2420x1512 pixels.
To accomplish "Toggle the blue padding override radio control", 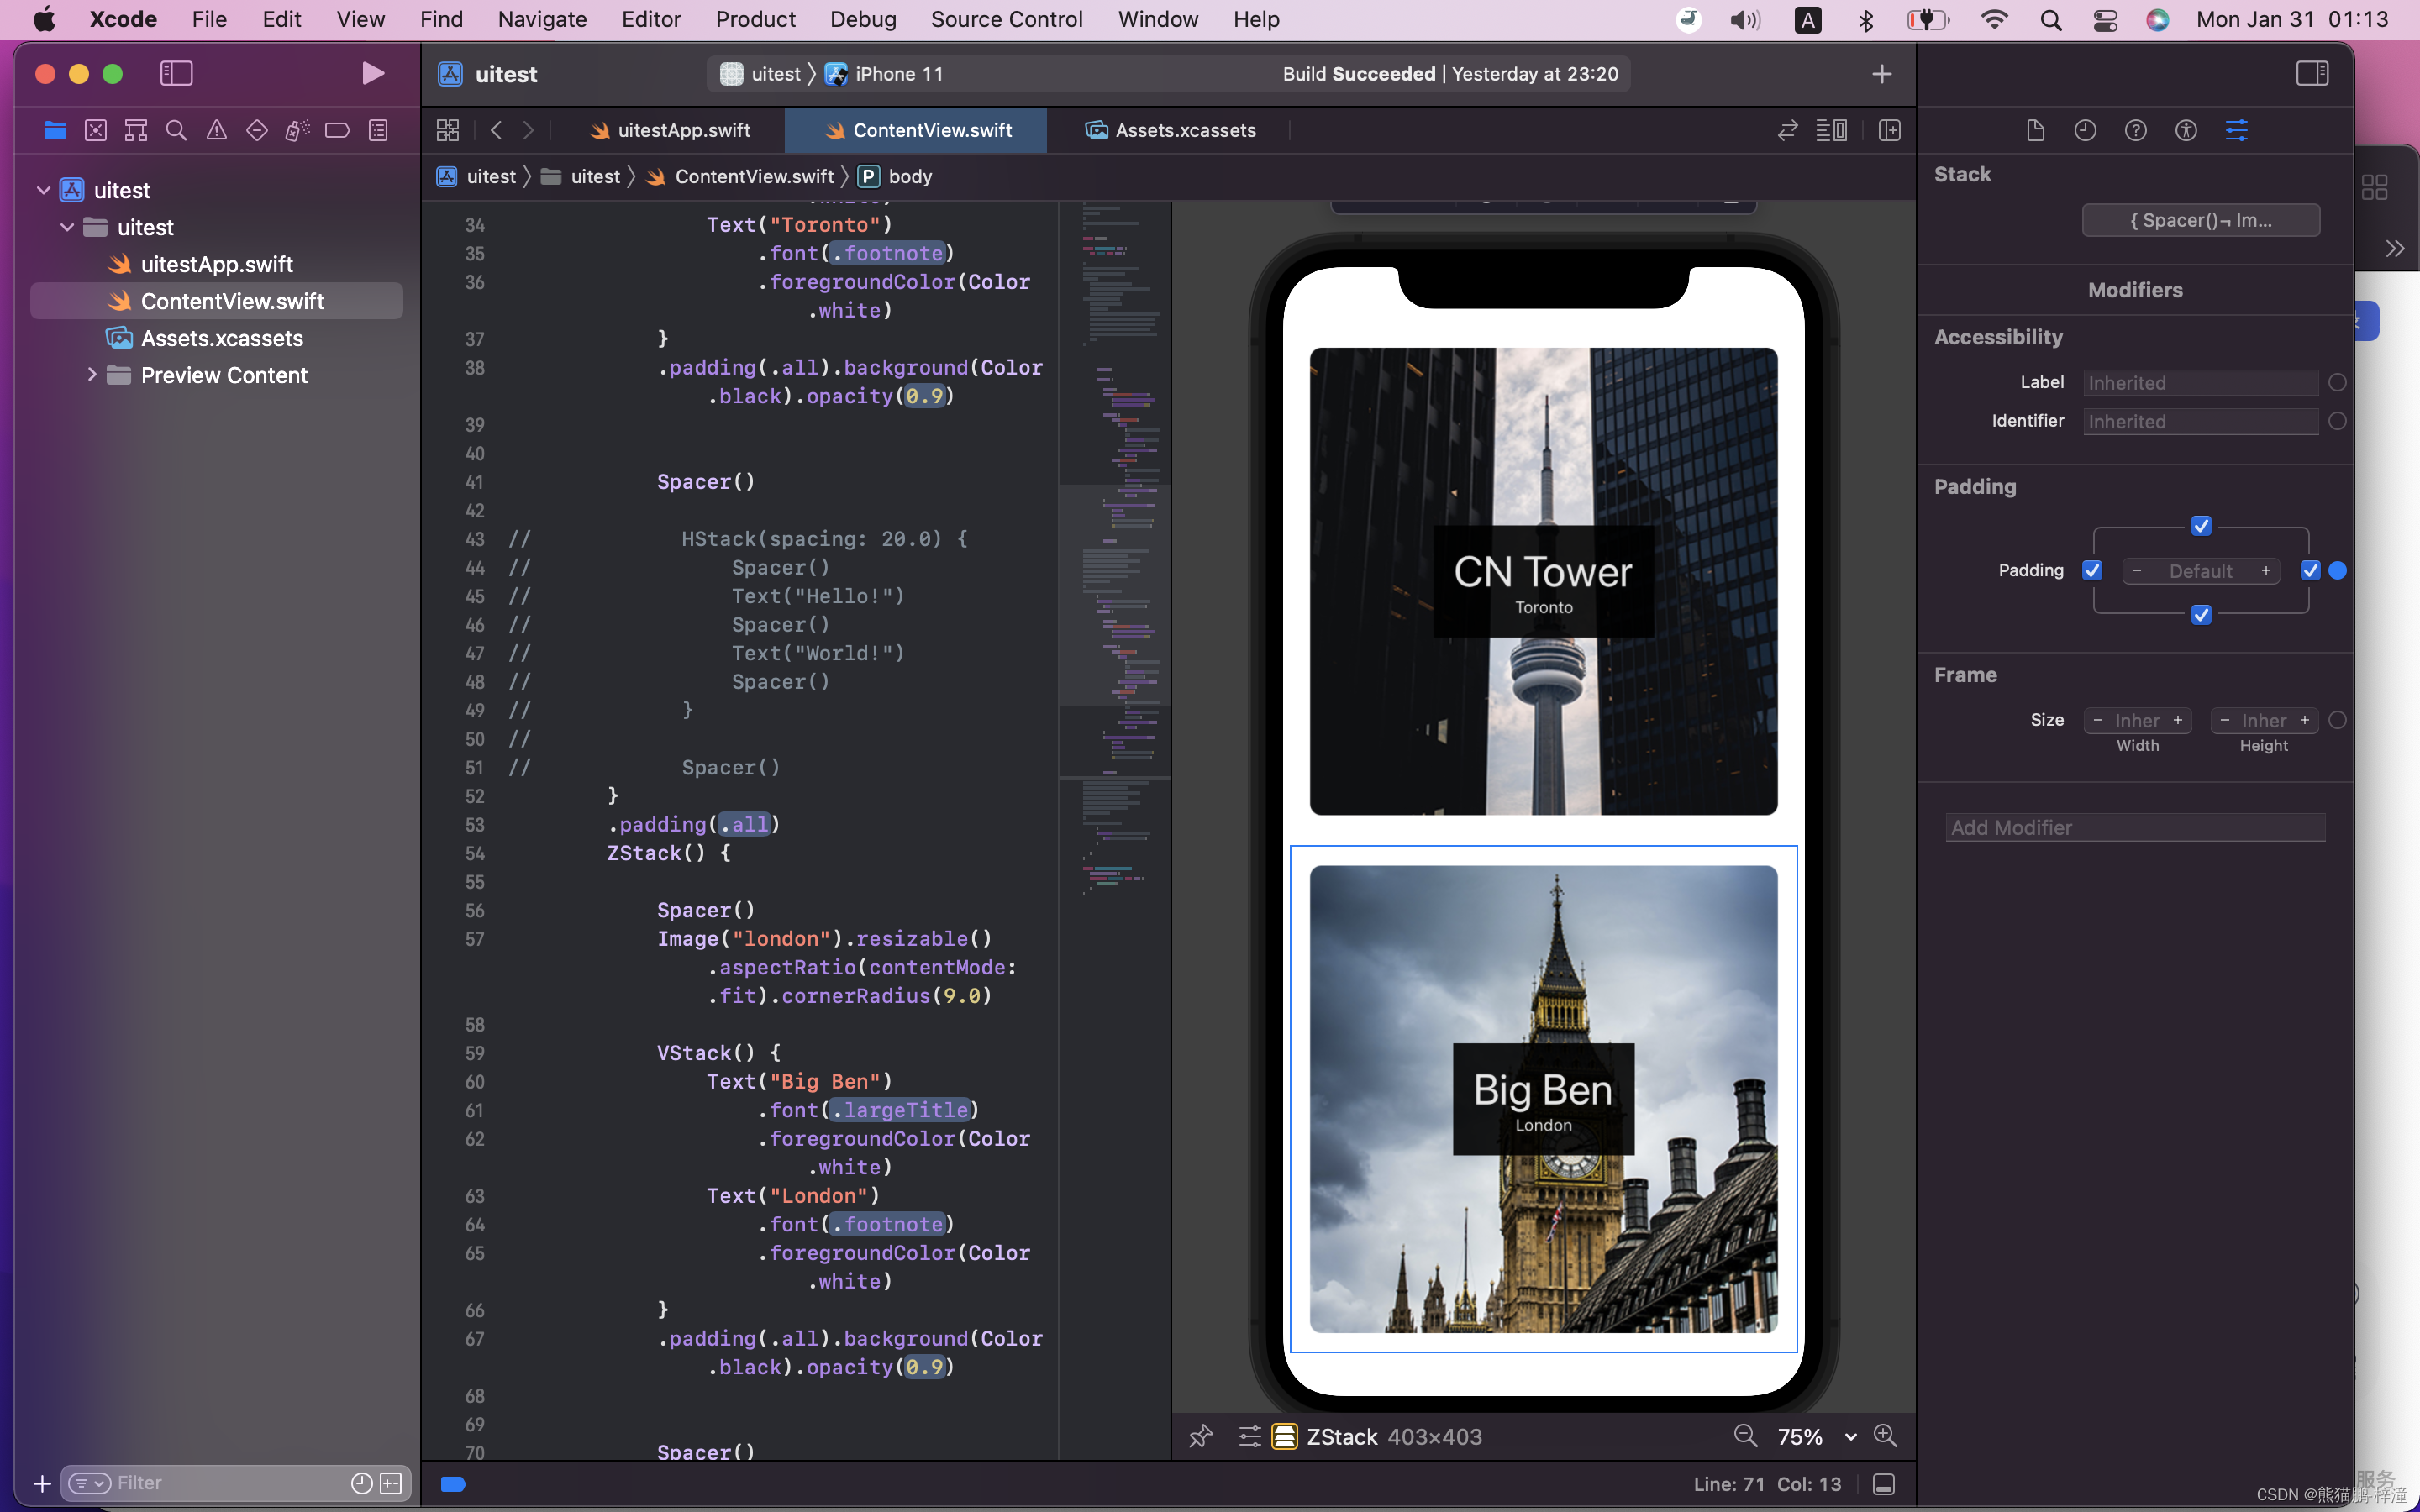I will (x=2338, y=570).
